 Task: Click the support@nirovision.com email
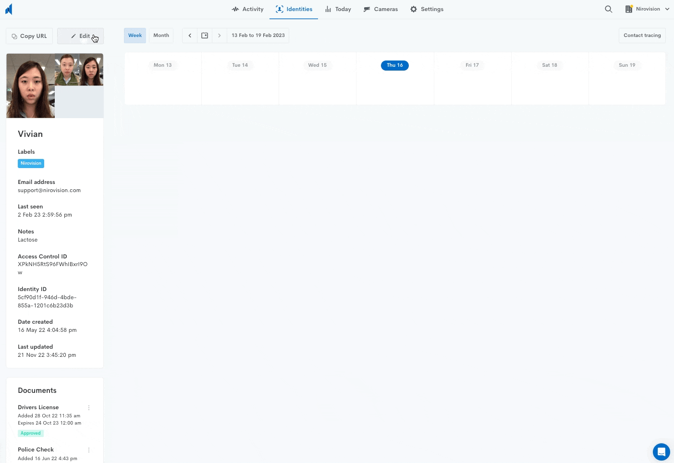click(x=49, y=190)
